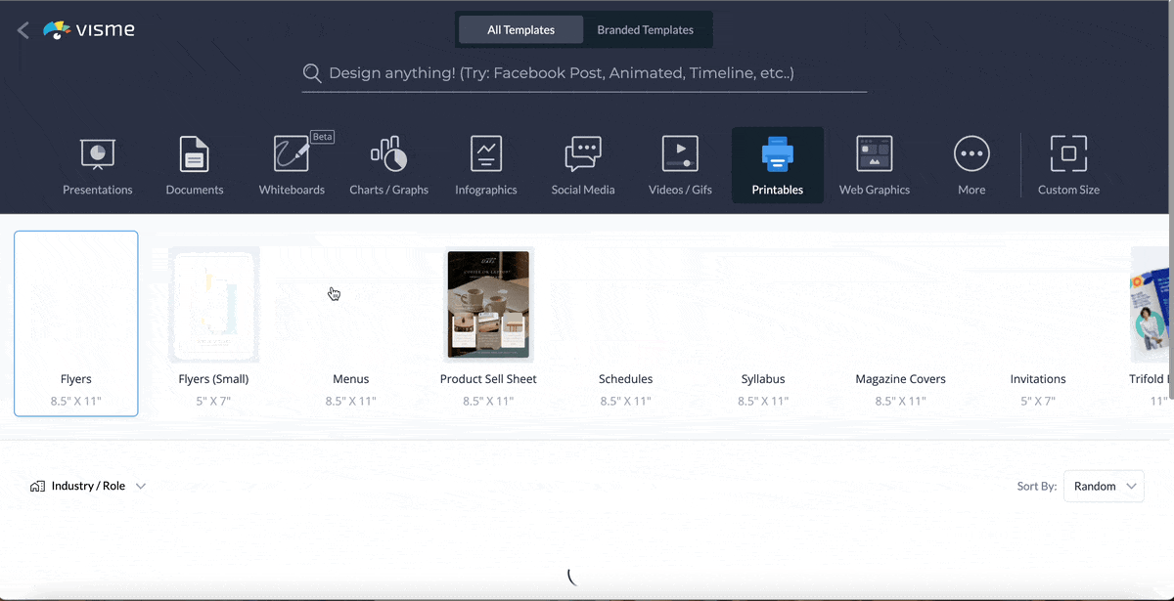Screen dimensions: 1174x601
Task: Select the Infographics category icon
Action: coord(485,154)
